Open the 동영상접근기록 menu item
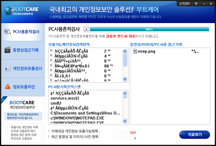 tap(23, 50)
